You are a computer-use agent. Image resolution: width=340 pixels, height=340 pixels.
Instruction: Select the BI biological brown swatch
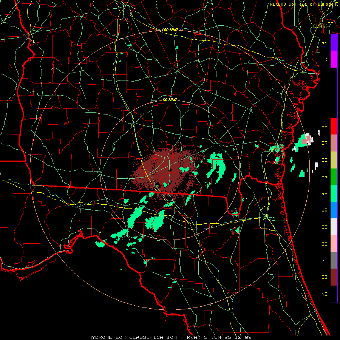pyautogui.click(x=334, y=277)
